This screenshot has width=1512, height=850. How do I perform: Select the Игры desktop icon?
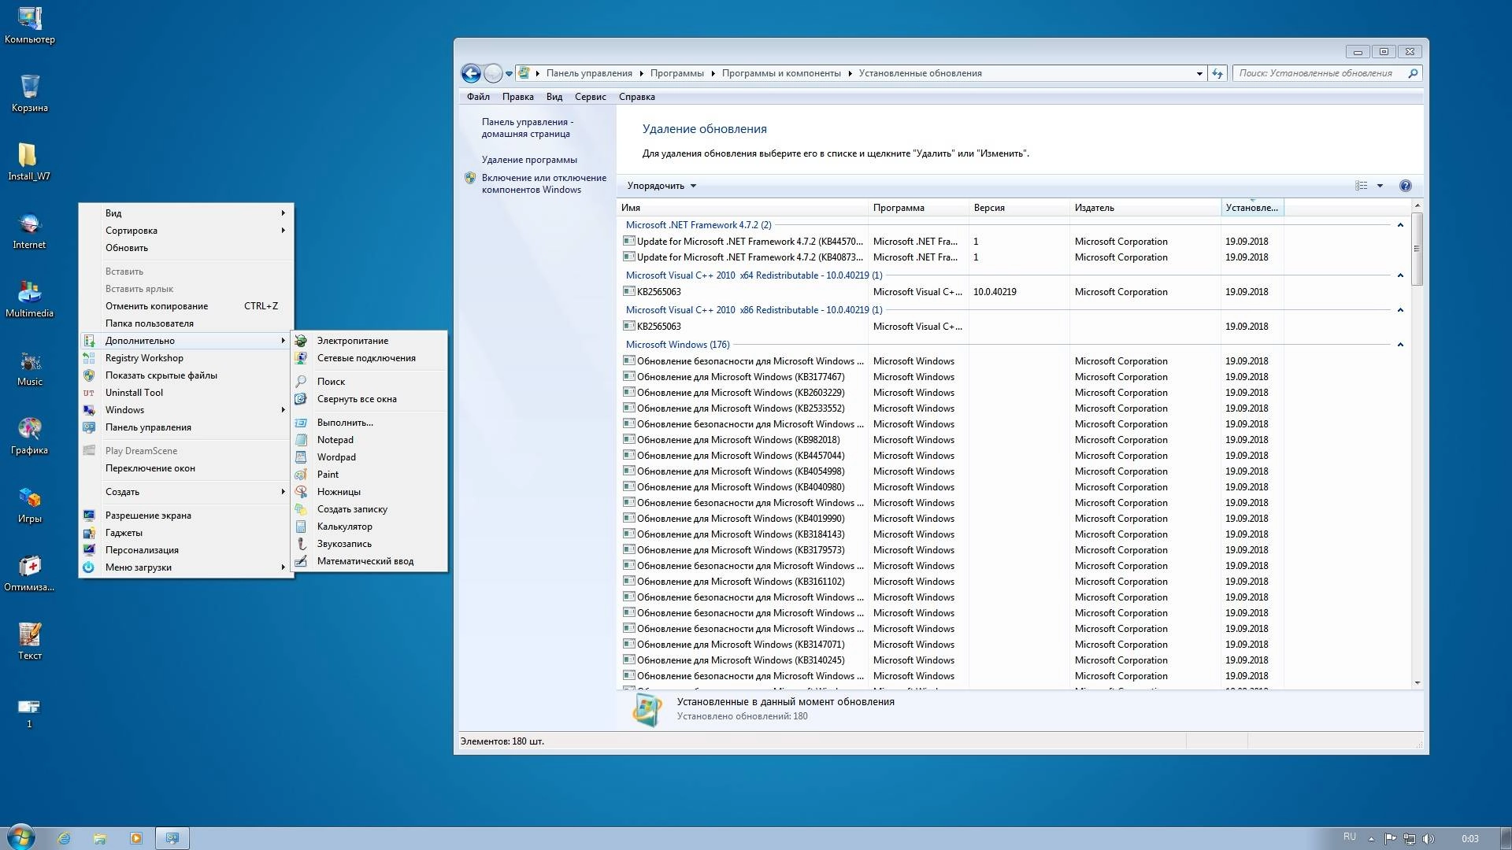tap(29, 504)
